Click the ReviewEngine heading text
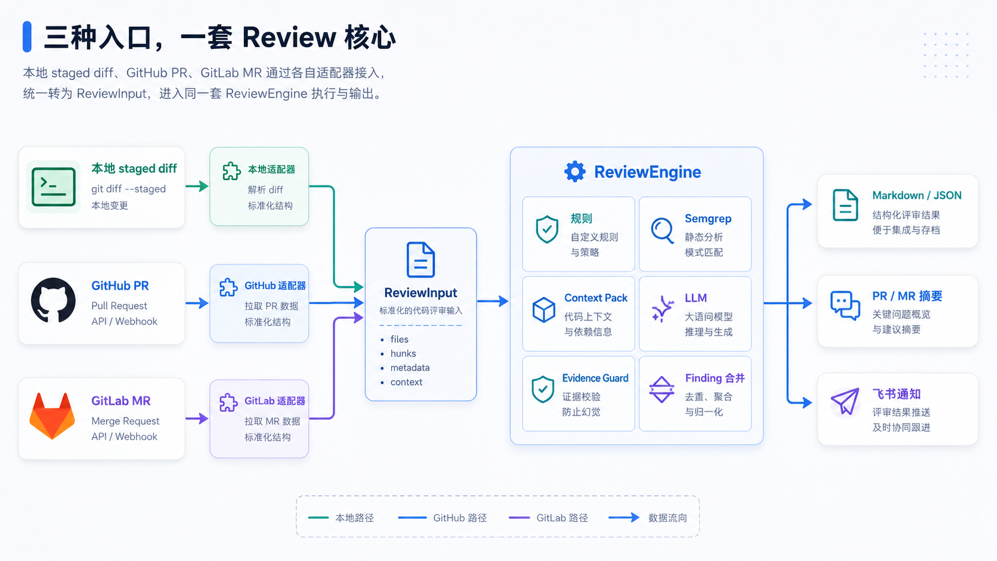 [648, 172]
